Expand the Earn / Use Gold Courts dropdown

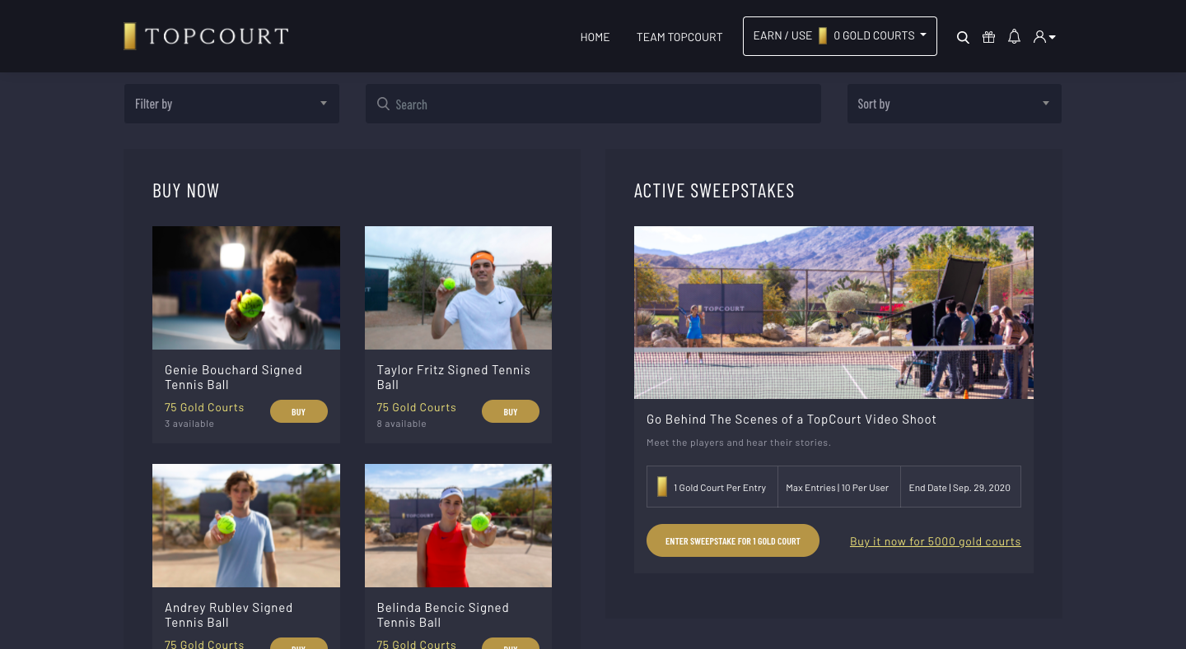click(840, 36)
